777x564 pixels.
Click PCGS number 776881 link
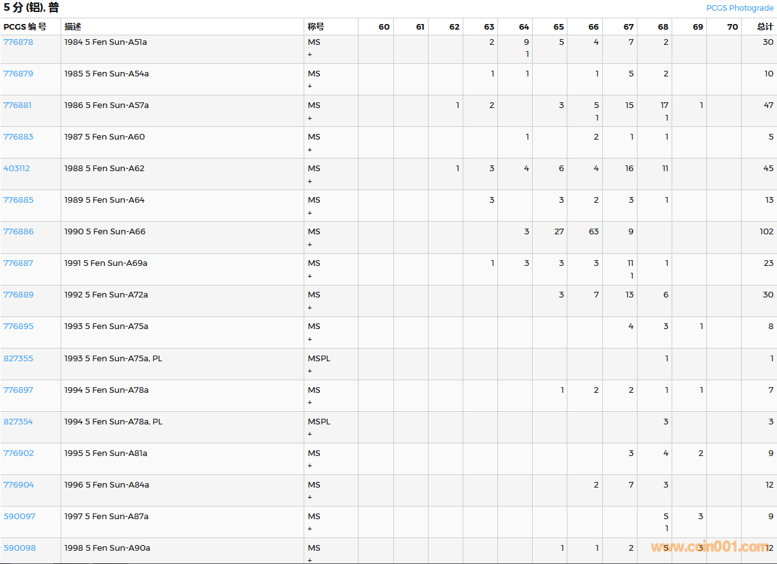[x=18, y=105]
